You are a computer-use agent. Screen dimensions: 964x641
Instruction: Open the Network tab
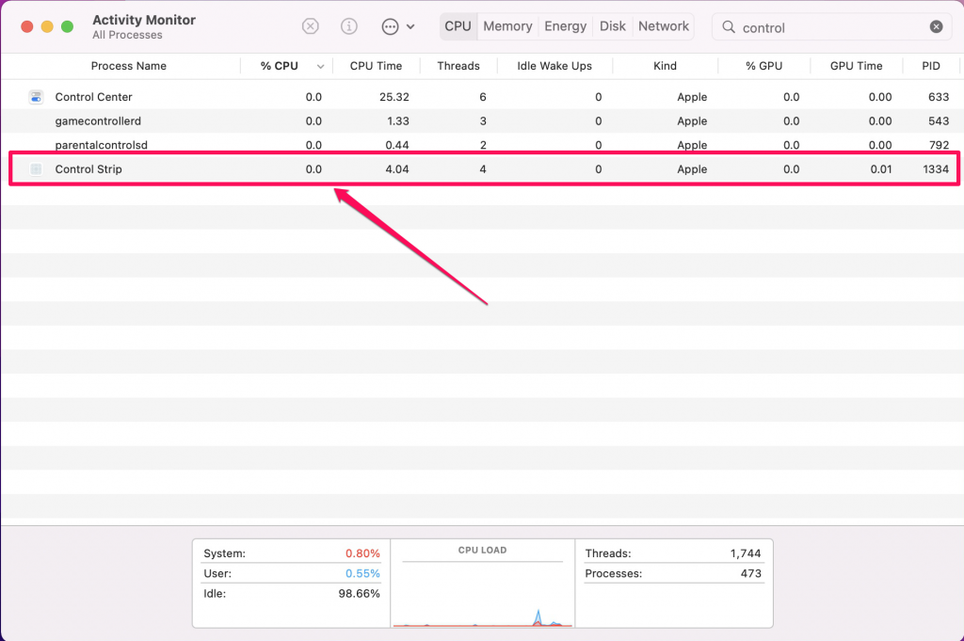664,26
